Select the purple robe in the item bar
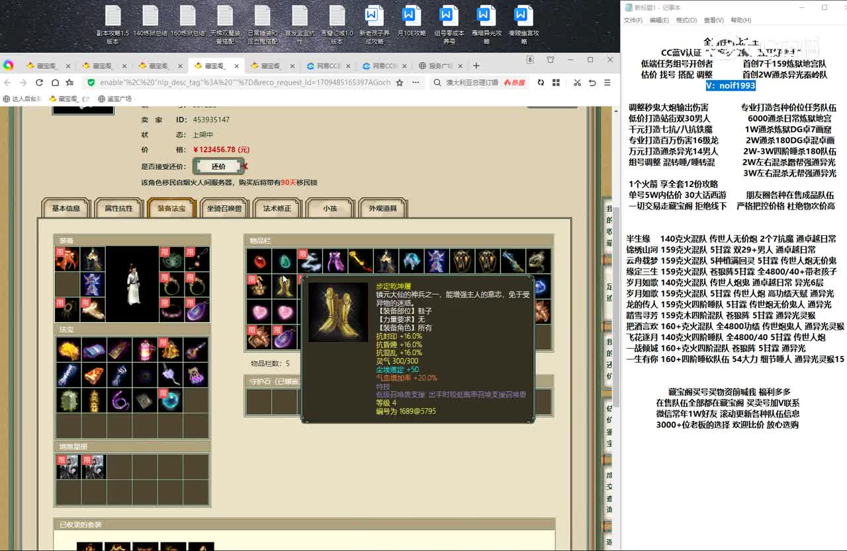 pos(335,262)
